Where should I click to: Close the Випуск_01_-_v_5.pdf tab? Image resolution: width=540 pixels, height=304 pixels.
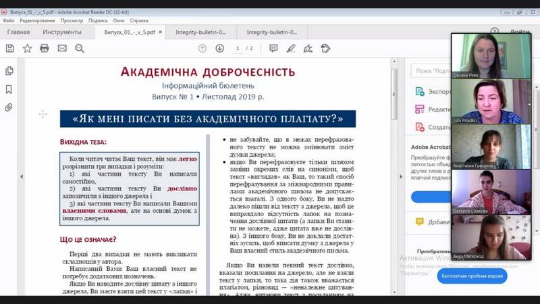161,32
